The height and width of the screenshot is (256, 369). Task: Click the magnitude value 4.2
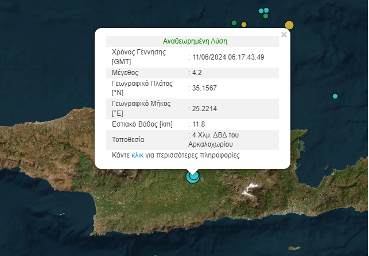(x=198, y=73)
